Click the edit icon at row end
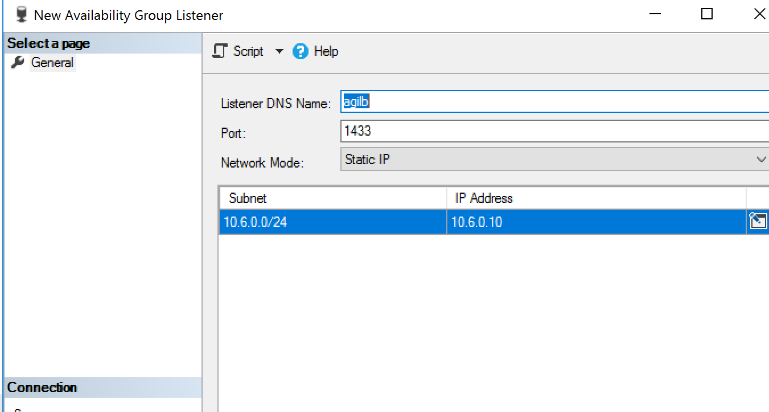Viewport: 769px width, 412px height. (758, 221)
